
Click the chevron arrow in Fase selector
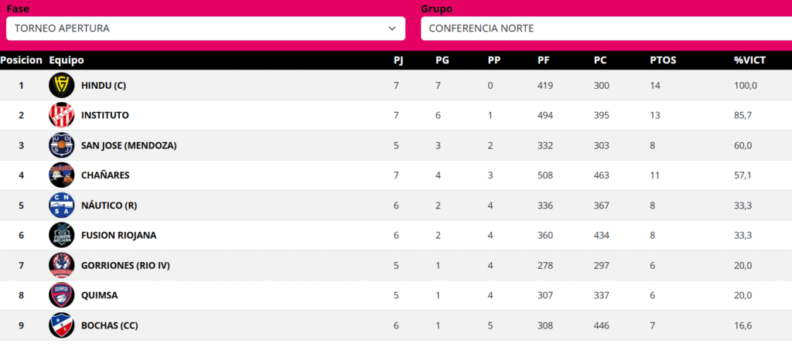pos(391,29)
